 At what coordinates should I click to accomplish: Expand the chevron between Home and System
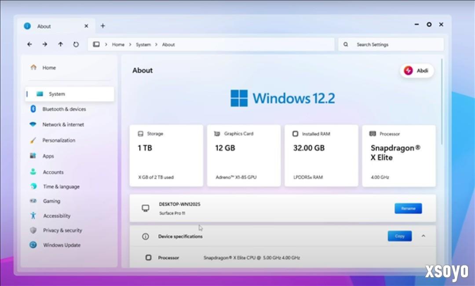coord(130,44)
